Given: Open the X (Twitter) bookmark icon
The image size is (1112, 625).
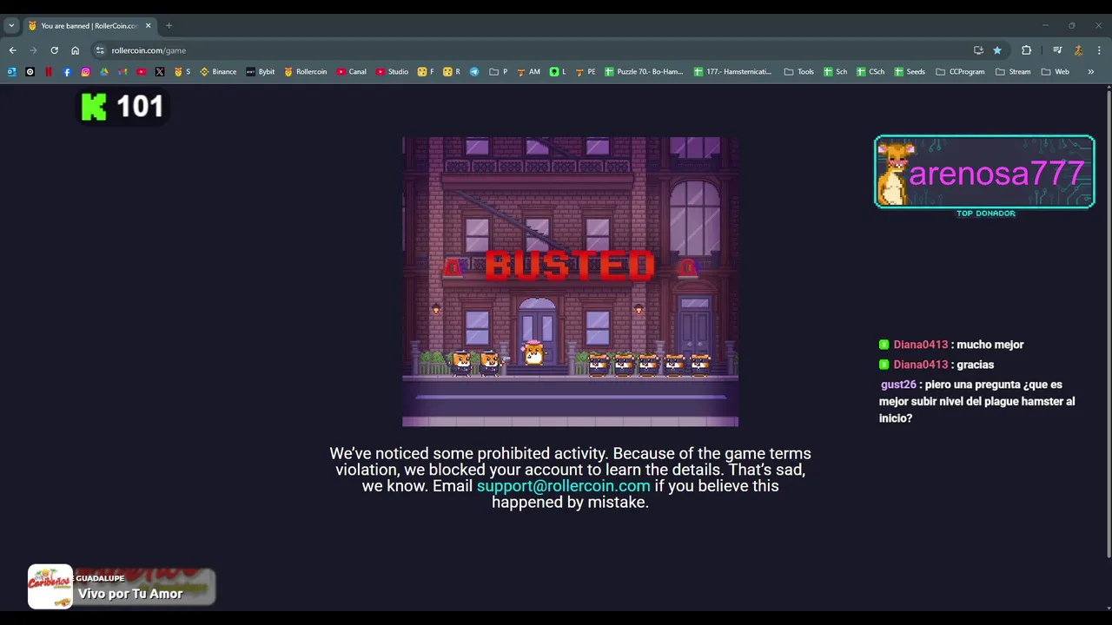Looking at the screenshot, I should pyautogui.click(x=160, y=72).
